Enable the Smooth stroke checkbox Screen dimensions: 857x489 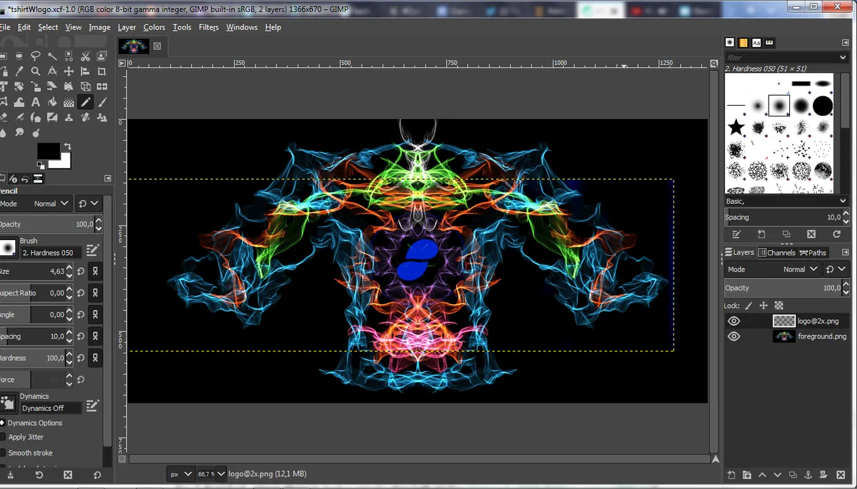3,453
